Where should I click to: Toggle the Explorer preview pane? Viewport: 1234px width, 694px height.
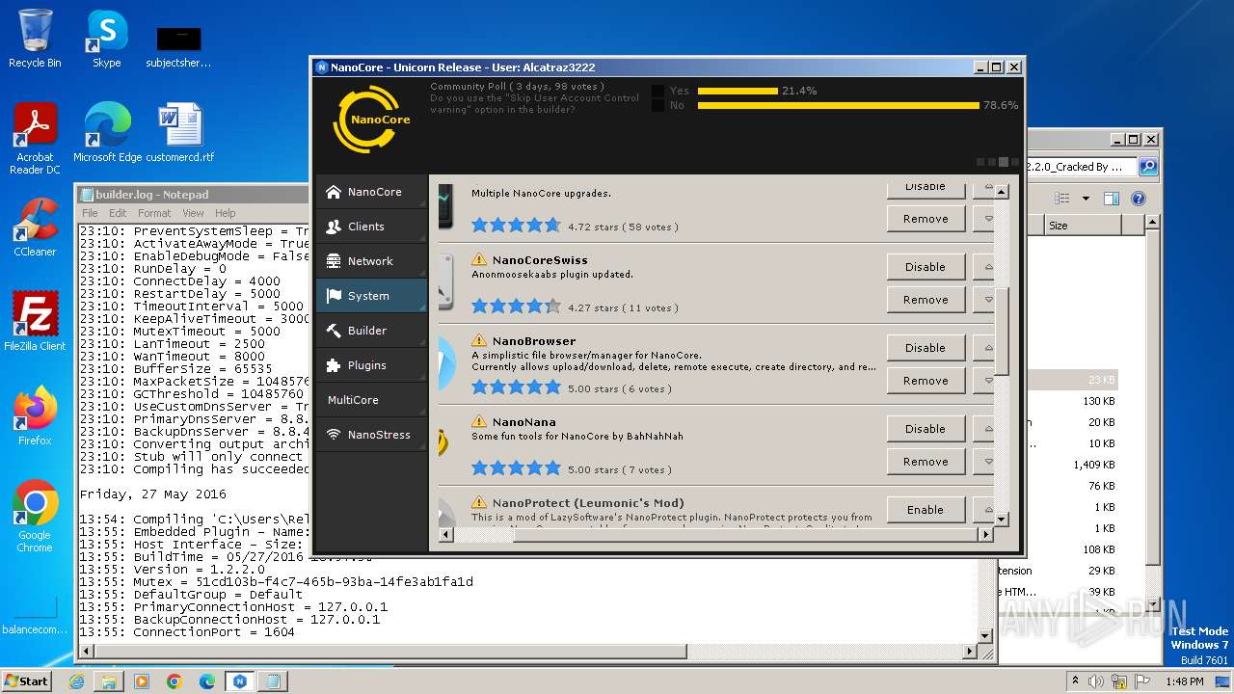[x=1112, y=199]
